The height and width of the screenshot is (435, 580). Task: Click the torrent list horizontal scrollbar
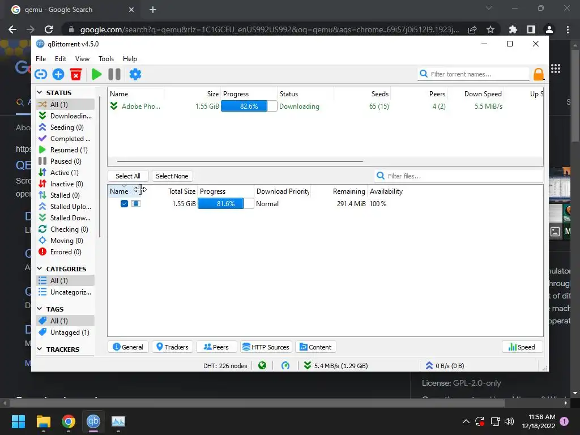[x=240, y=161]
